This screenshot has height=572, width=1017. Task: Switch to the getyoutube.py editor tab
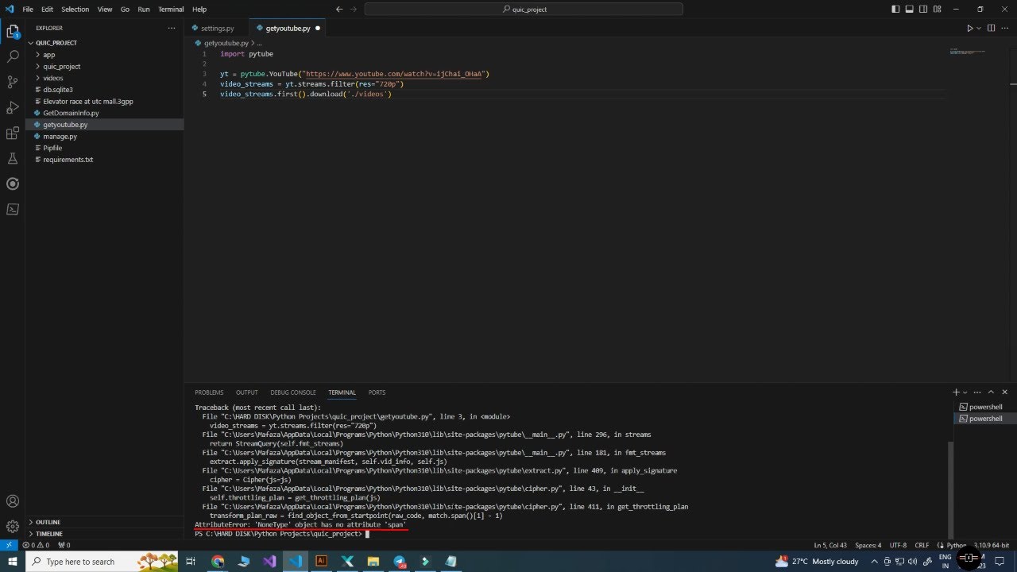click(x=288, y=29)
